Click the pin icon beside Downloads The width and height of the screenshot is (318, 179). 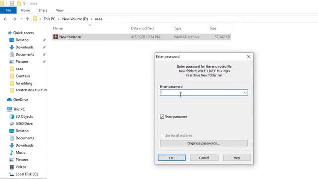point(44,47)
